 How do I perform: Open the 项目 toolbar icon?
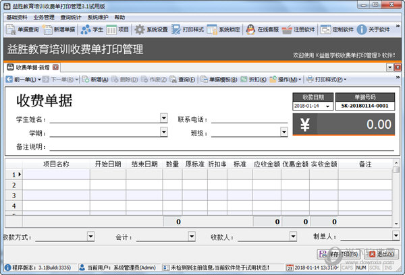point(117,30)
